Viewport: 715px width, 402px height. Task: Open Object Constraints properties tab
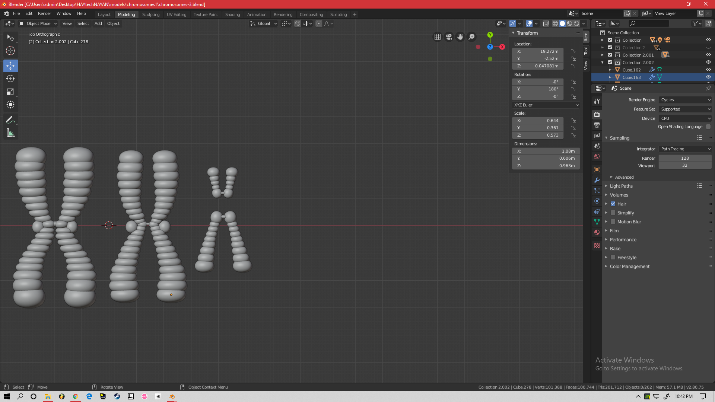[597, 211]
